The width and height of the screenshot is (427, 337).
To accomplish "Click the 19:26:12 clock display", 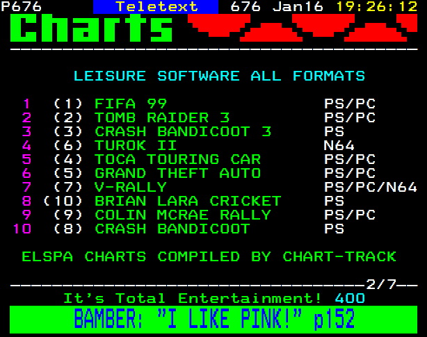I will (377, 6).
